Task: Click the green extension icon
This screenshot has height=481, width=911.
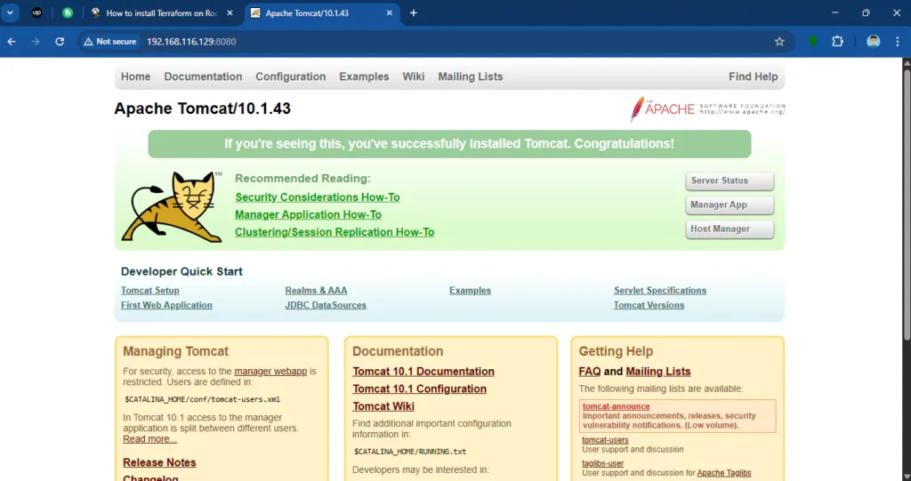Action: (x=813, y=41)
